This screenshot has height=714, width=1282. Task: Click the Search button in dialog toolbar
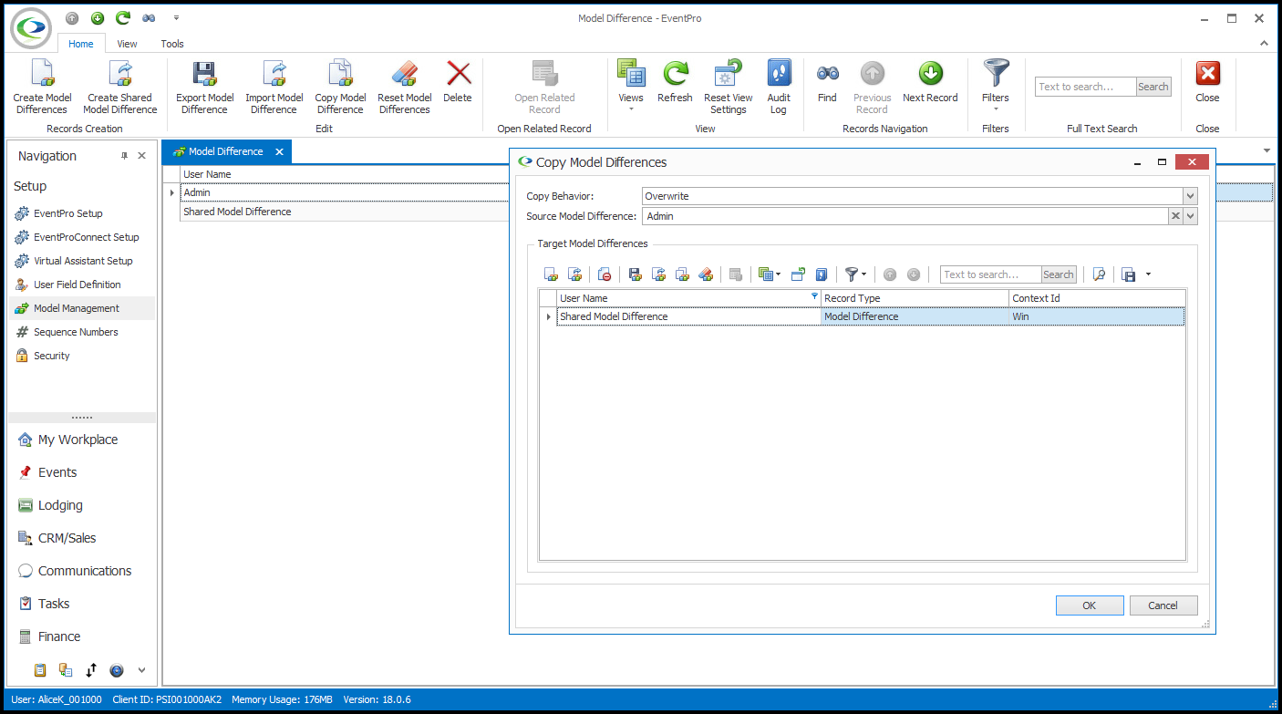click(x=1059, y=274)
